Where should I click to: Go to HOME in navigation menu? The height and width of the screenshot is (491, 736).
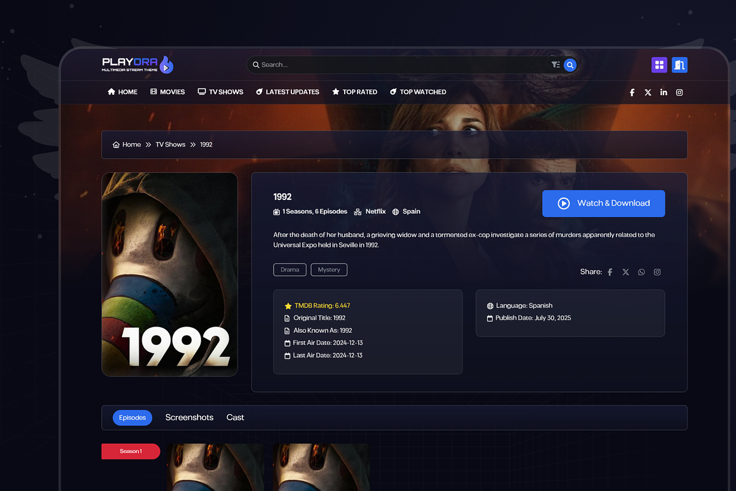[x=123, y=92]
